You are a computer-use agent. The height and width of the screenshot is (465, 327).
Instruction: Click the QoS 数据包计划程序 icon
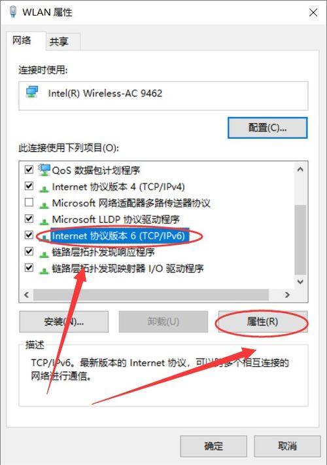coord(44,170)
